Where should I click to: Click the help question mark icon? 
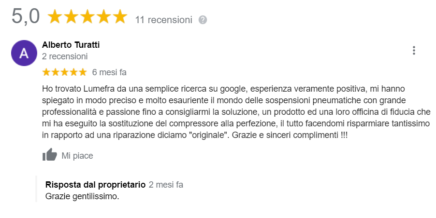pyautogui.click(x=203, y=20)
